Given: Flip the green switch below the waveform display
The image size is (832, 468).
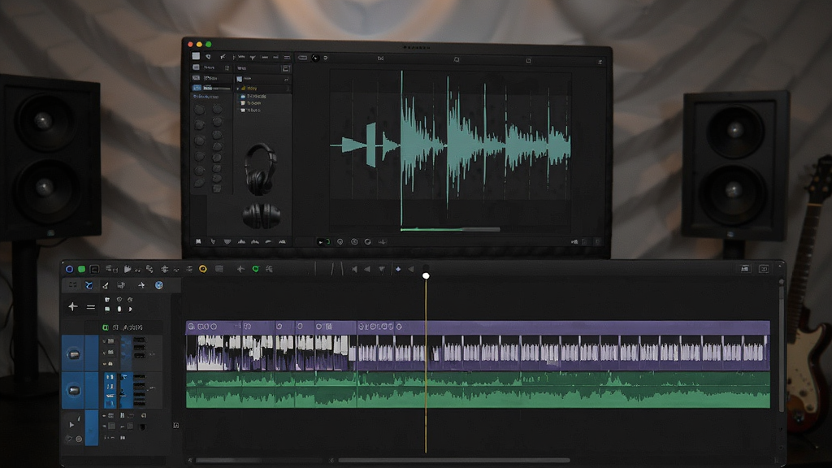Looking at the screenshot, I should (x=323, y=242).
